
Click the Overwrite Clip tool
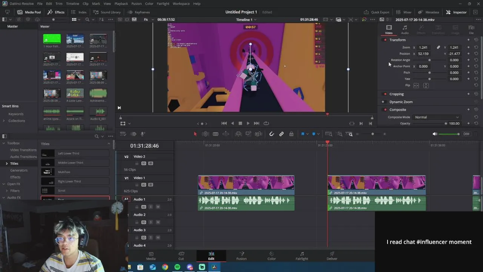point(248,134)
